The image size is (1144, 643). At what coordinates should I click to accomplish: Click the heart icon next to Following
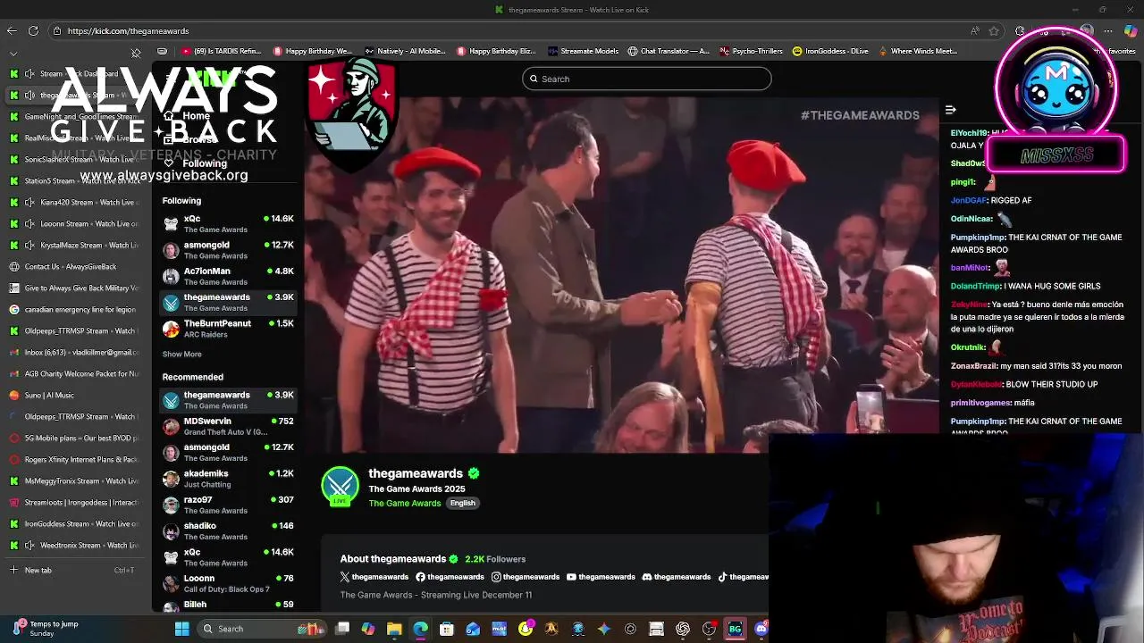click(x=168, y=163)
